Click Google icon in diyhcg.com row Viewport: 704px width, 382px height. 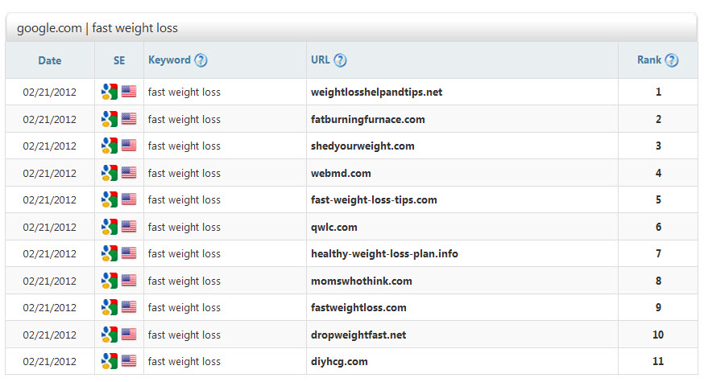click(110, 361)
